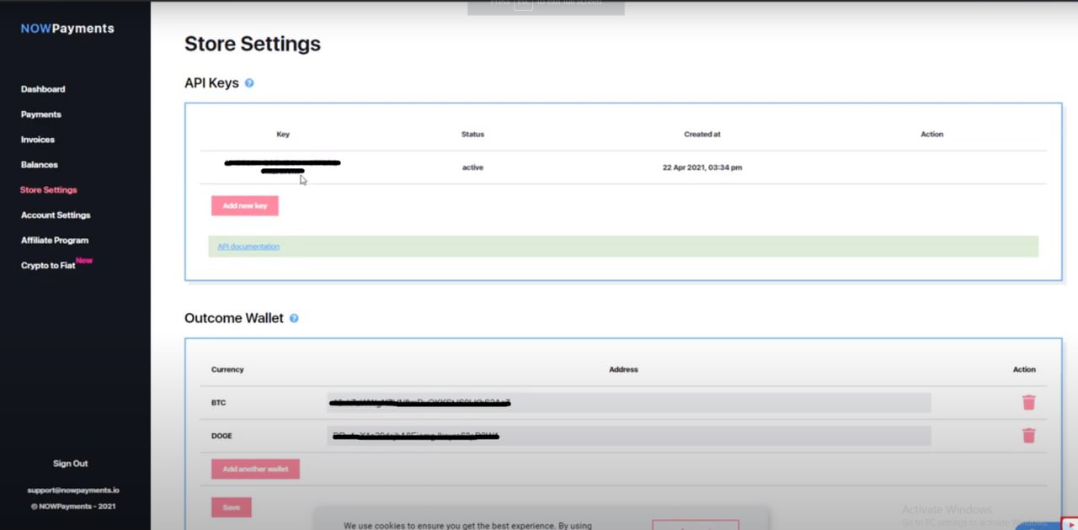Click the 'Currency' column header
This screenshot has height=530, width=1078.
pos(227,369)
